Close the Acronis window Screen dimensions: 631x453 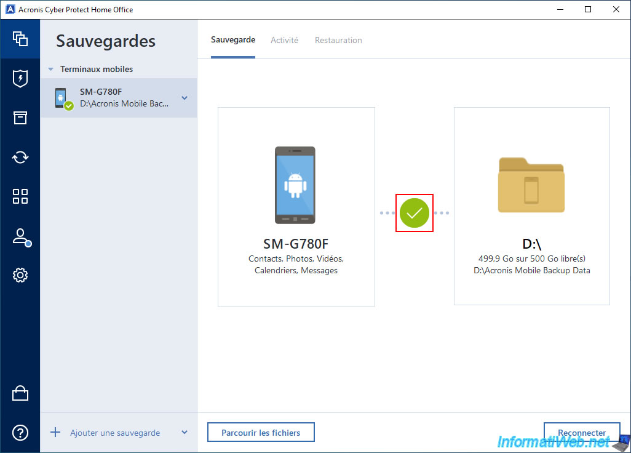pos(616,9)
